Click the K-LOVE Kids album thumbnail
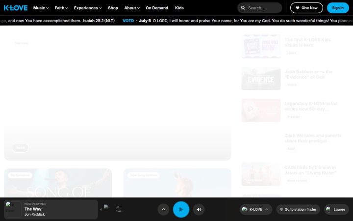The height and width of the screenshot is (221, 353). (261, 47)
